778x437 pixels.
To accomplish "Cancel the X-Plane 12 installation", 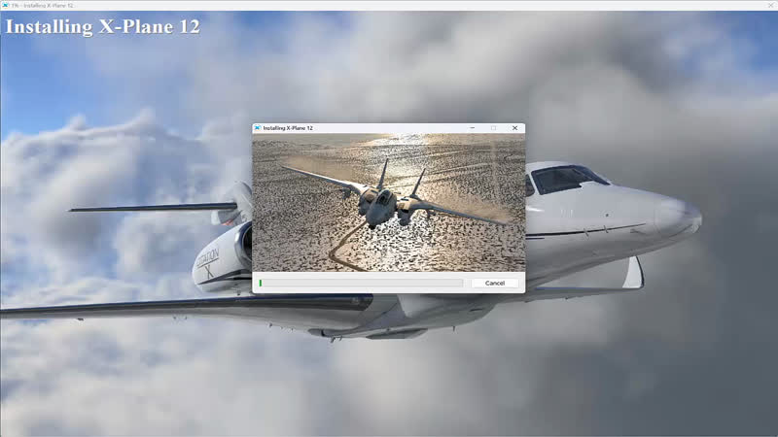I will 495,283.
